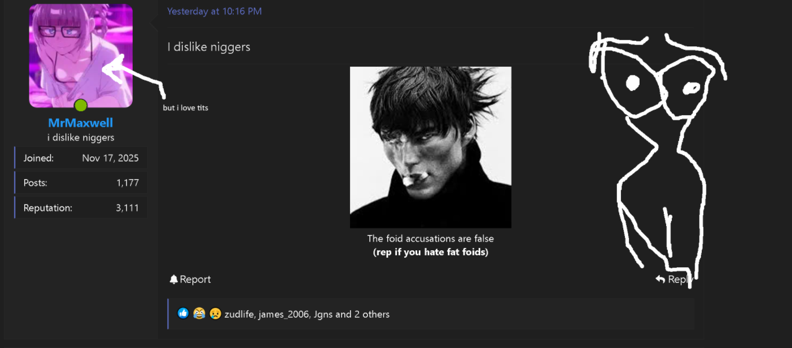Click the green online status dot
Image resolution: width=792 pixels, height=348 pixels.
81,105
